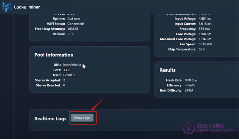Click the Zeus Mining lightning bolt logo
Screen dimensions: 239x139
point(188,128)
